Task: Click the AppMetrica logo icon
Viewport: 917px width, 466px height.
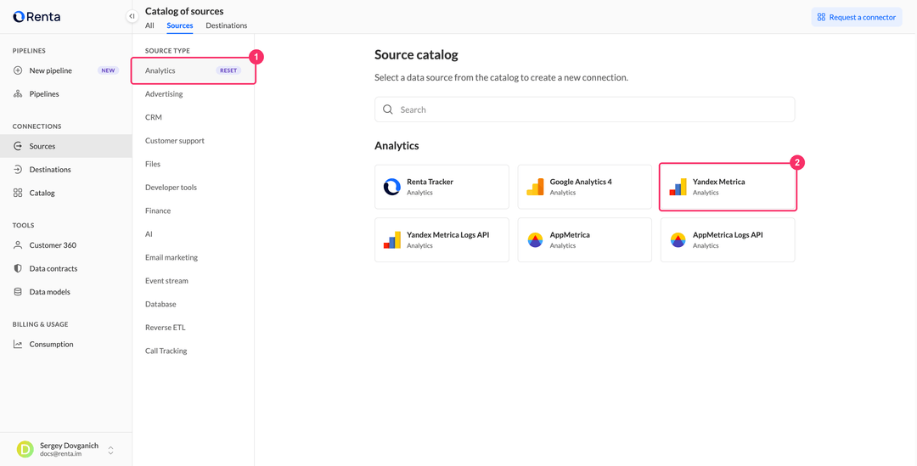Action: pyautogui.click(x=535, y=239)
